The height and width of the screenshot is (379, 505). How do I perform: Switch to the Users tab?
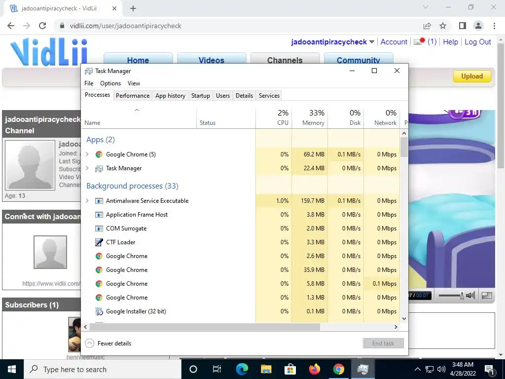223,95
